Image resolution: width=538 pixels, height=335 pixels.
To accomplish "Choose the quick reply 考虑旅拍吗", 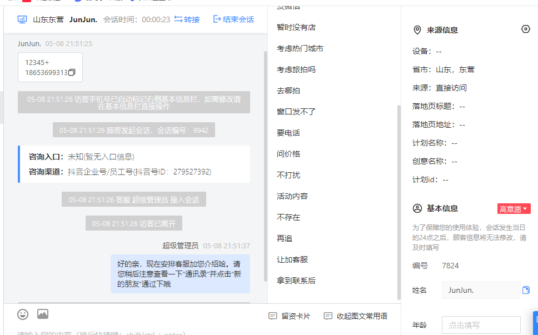I will click(296, 69).
